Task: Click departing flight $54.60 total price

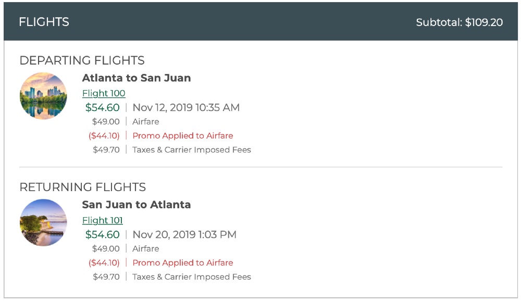Action: pyautogui.click(x=102, y=108)
